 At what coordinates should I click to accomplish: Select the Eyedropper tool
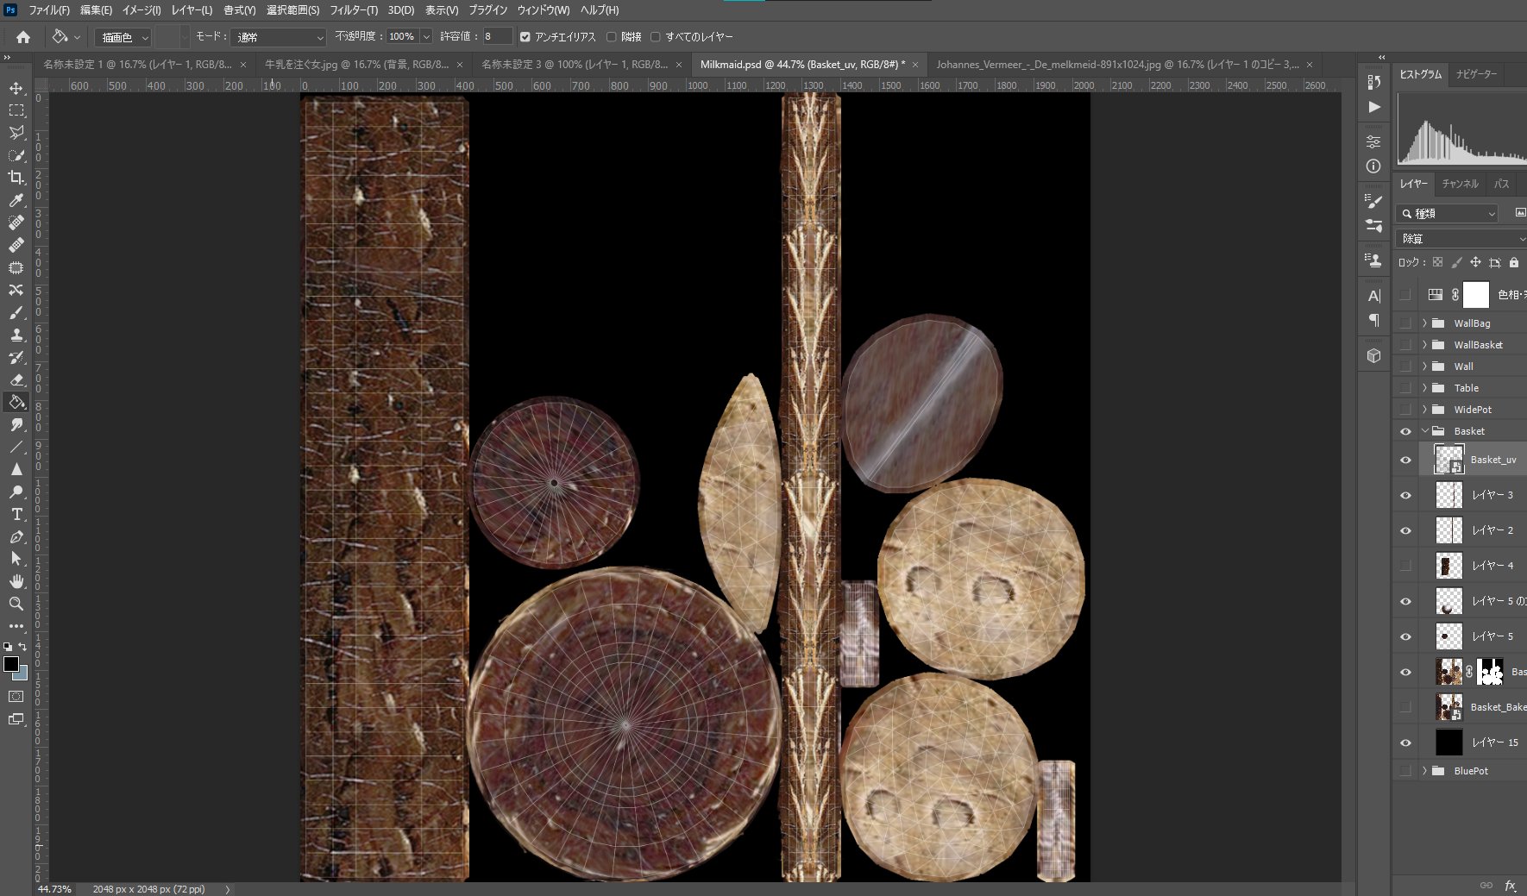[16, 200]
